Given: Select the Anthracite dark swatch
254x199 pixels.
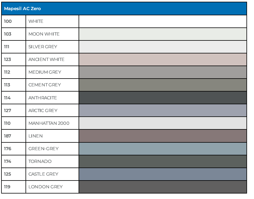Looking at the screenshot, I should point(163,98).
